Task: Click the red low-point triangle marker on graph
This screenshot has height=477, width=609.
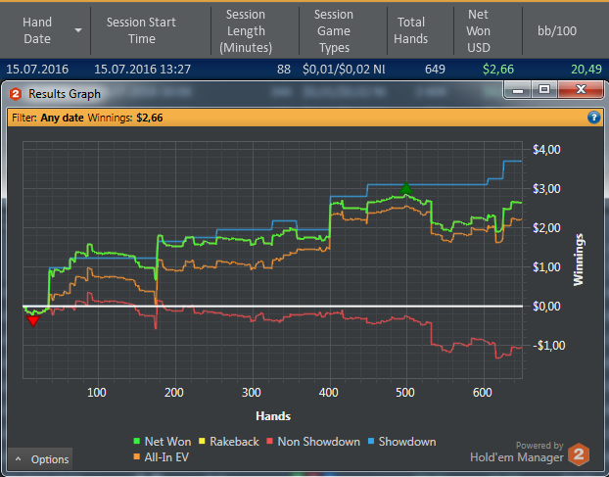Action: 33,321
